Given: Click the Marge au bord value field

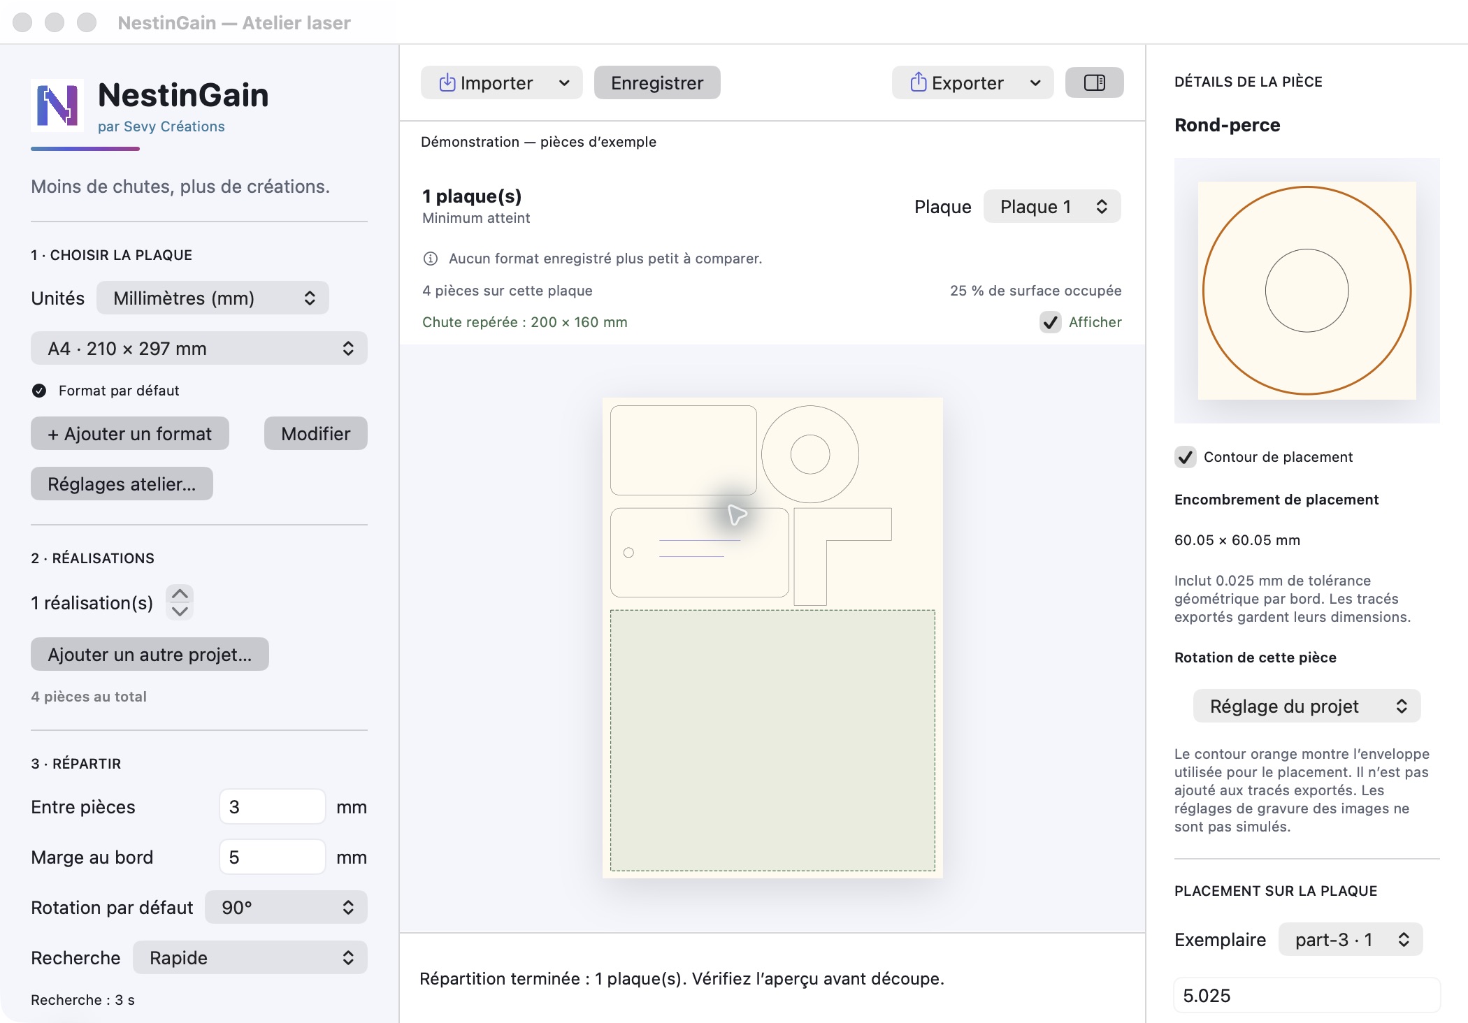Looking at the screenshot, I should (x=272, y=857).
